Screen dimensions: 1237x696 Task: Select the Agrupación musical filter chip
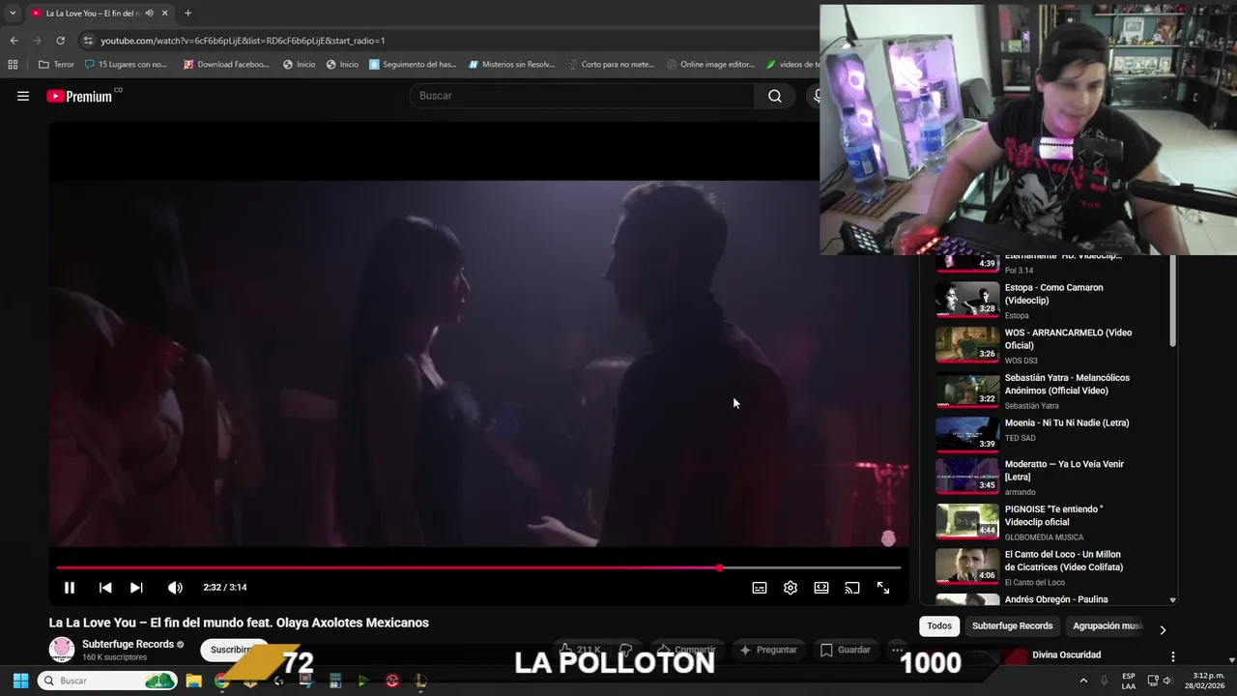[x=1108, y=626]
